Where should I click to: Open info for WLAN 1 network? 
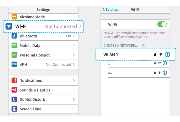tap(167, 55)
